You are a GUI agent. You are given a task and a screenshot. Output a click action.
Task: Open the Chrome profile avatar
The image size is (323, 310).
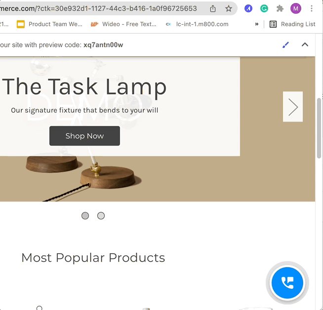tap(295, 8)
